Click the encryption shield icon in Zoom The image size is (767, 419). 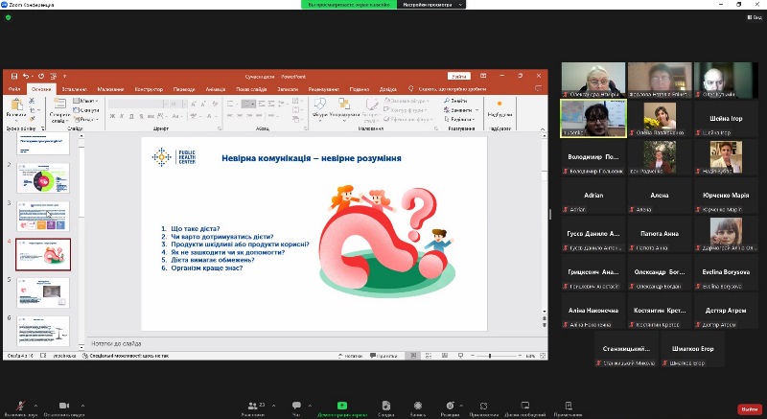(x=8, y=17)
